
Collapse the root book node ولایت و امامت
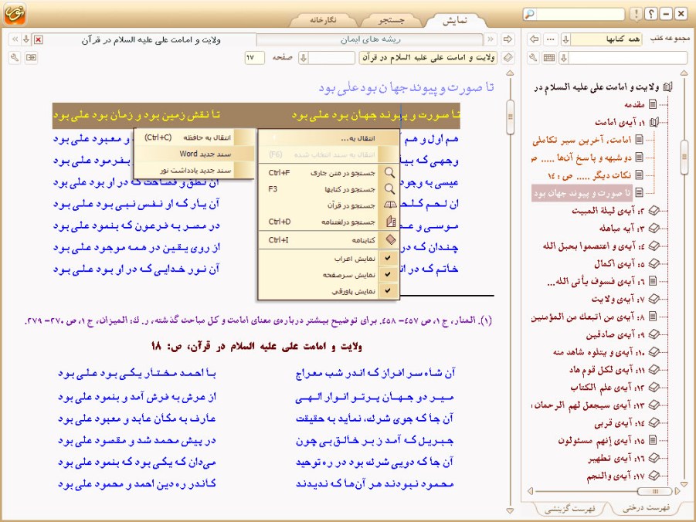(x=667, y=87)
